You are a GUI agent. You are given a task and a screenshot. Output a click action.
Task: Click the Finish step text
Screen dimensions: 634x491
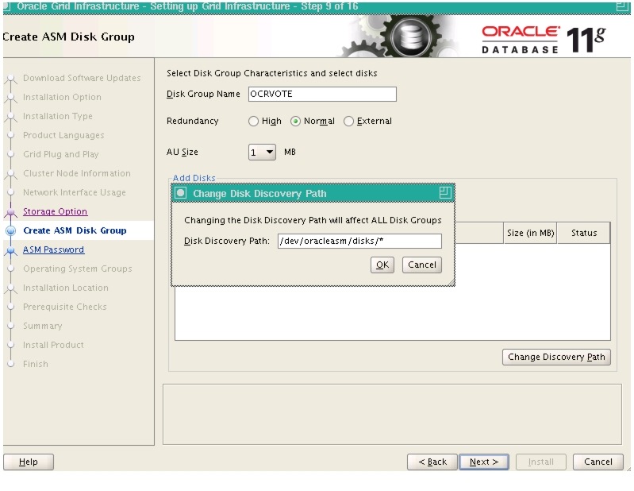[x=36, y=364]
